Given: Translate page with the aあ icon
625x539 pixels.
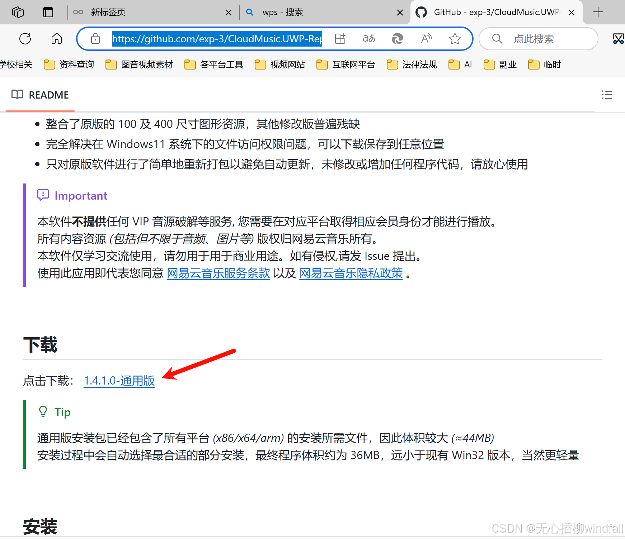Looking at the screenshot, I should tap(369, 39).
